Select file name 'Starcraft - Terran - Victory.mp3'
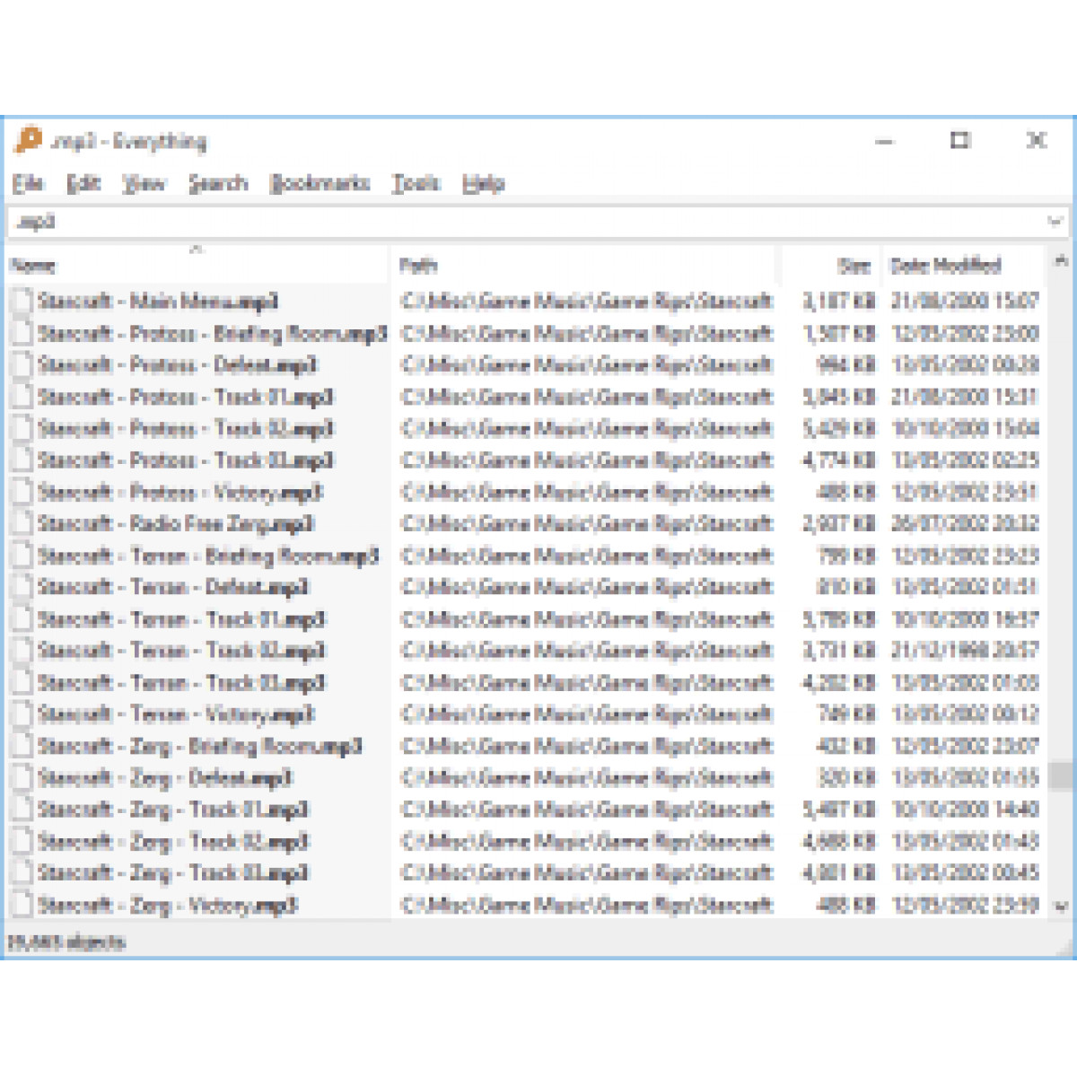The height and width of the screenshot is (1077, 1077). 176,714
